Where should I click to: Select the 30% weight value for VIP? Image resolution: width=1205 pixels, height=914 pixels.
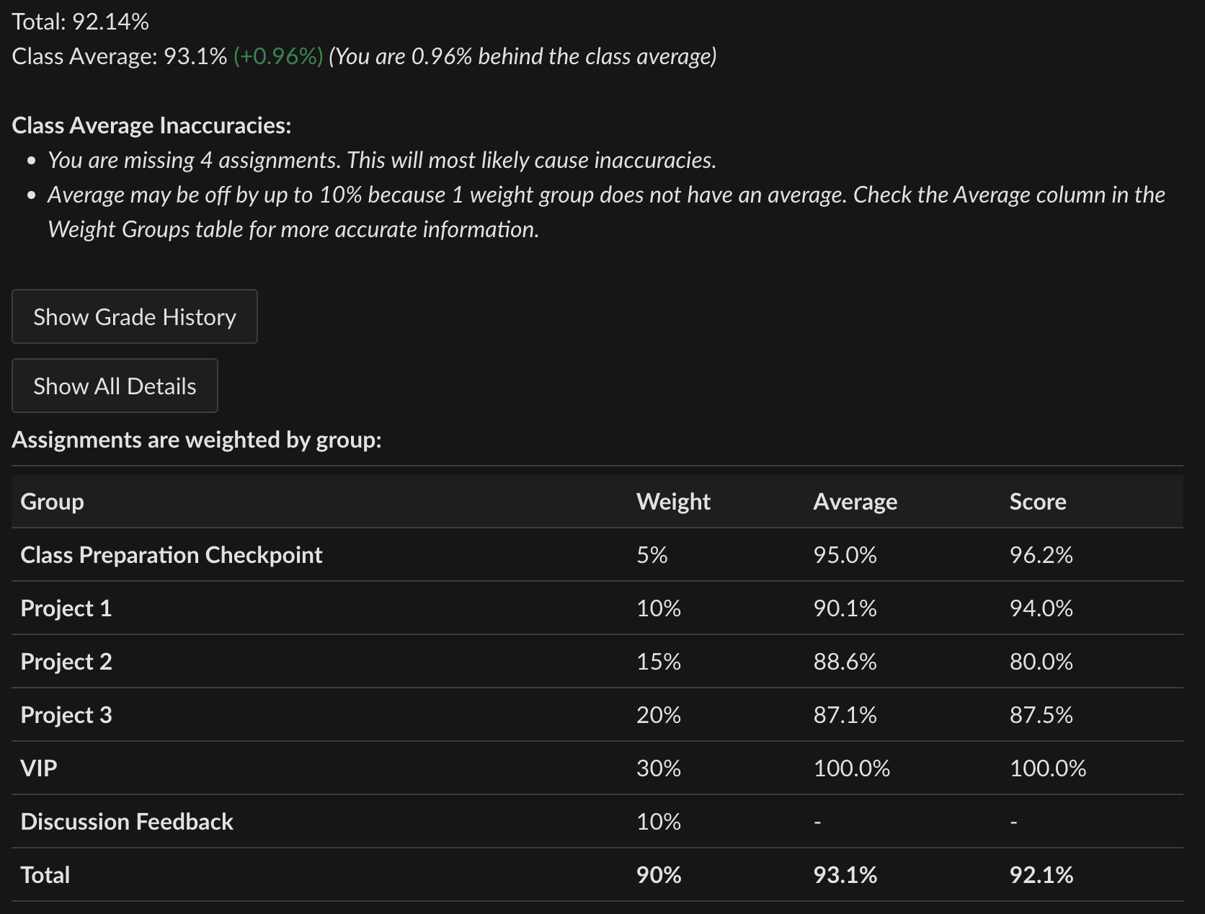(658, 768)
